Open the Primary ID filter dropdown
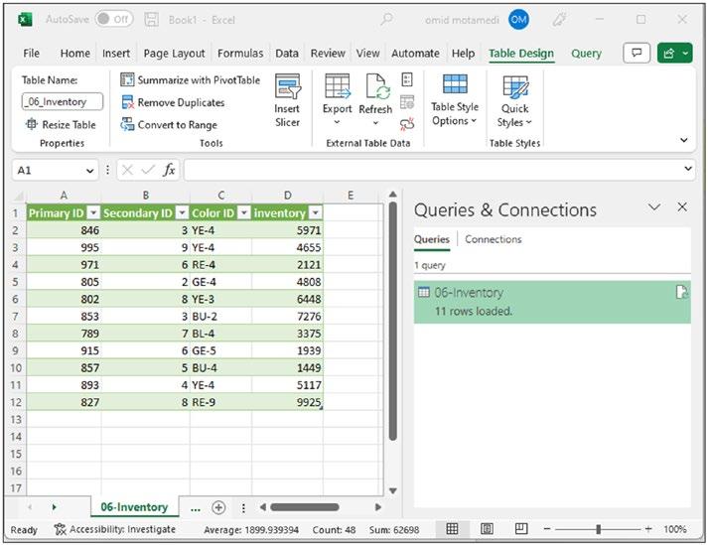This screenshot has width=708, height=545. click(x=93, y=213)
